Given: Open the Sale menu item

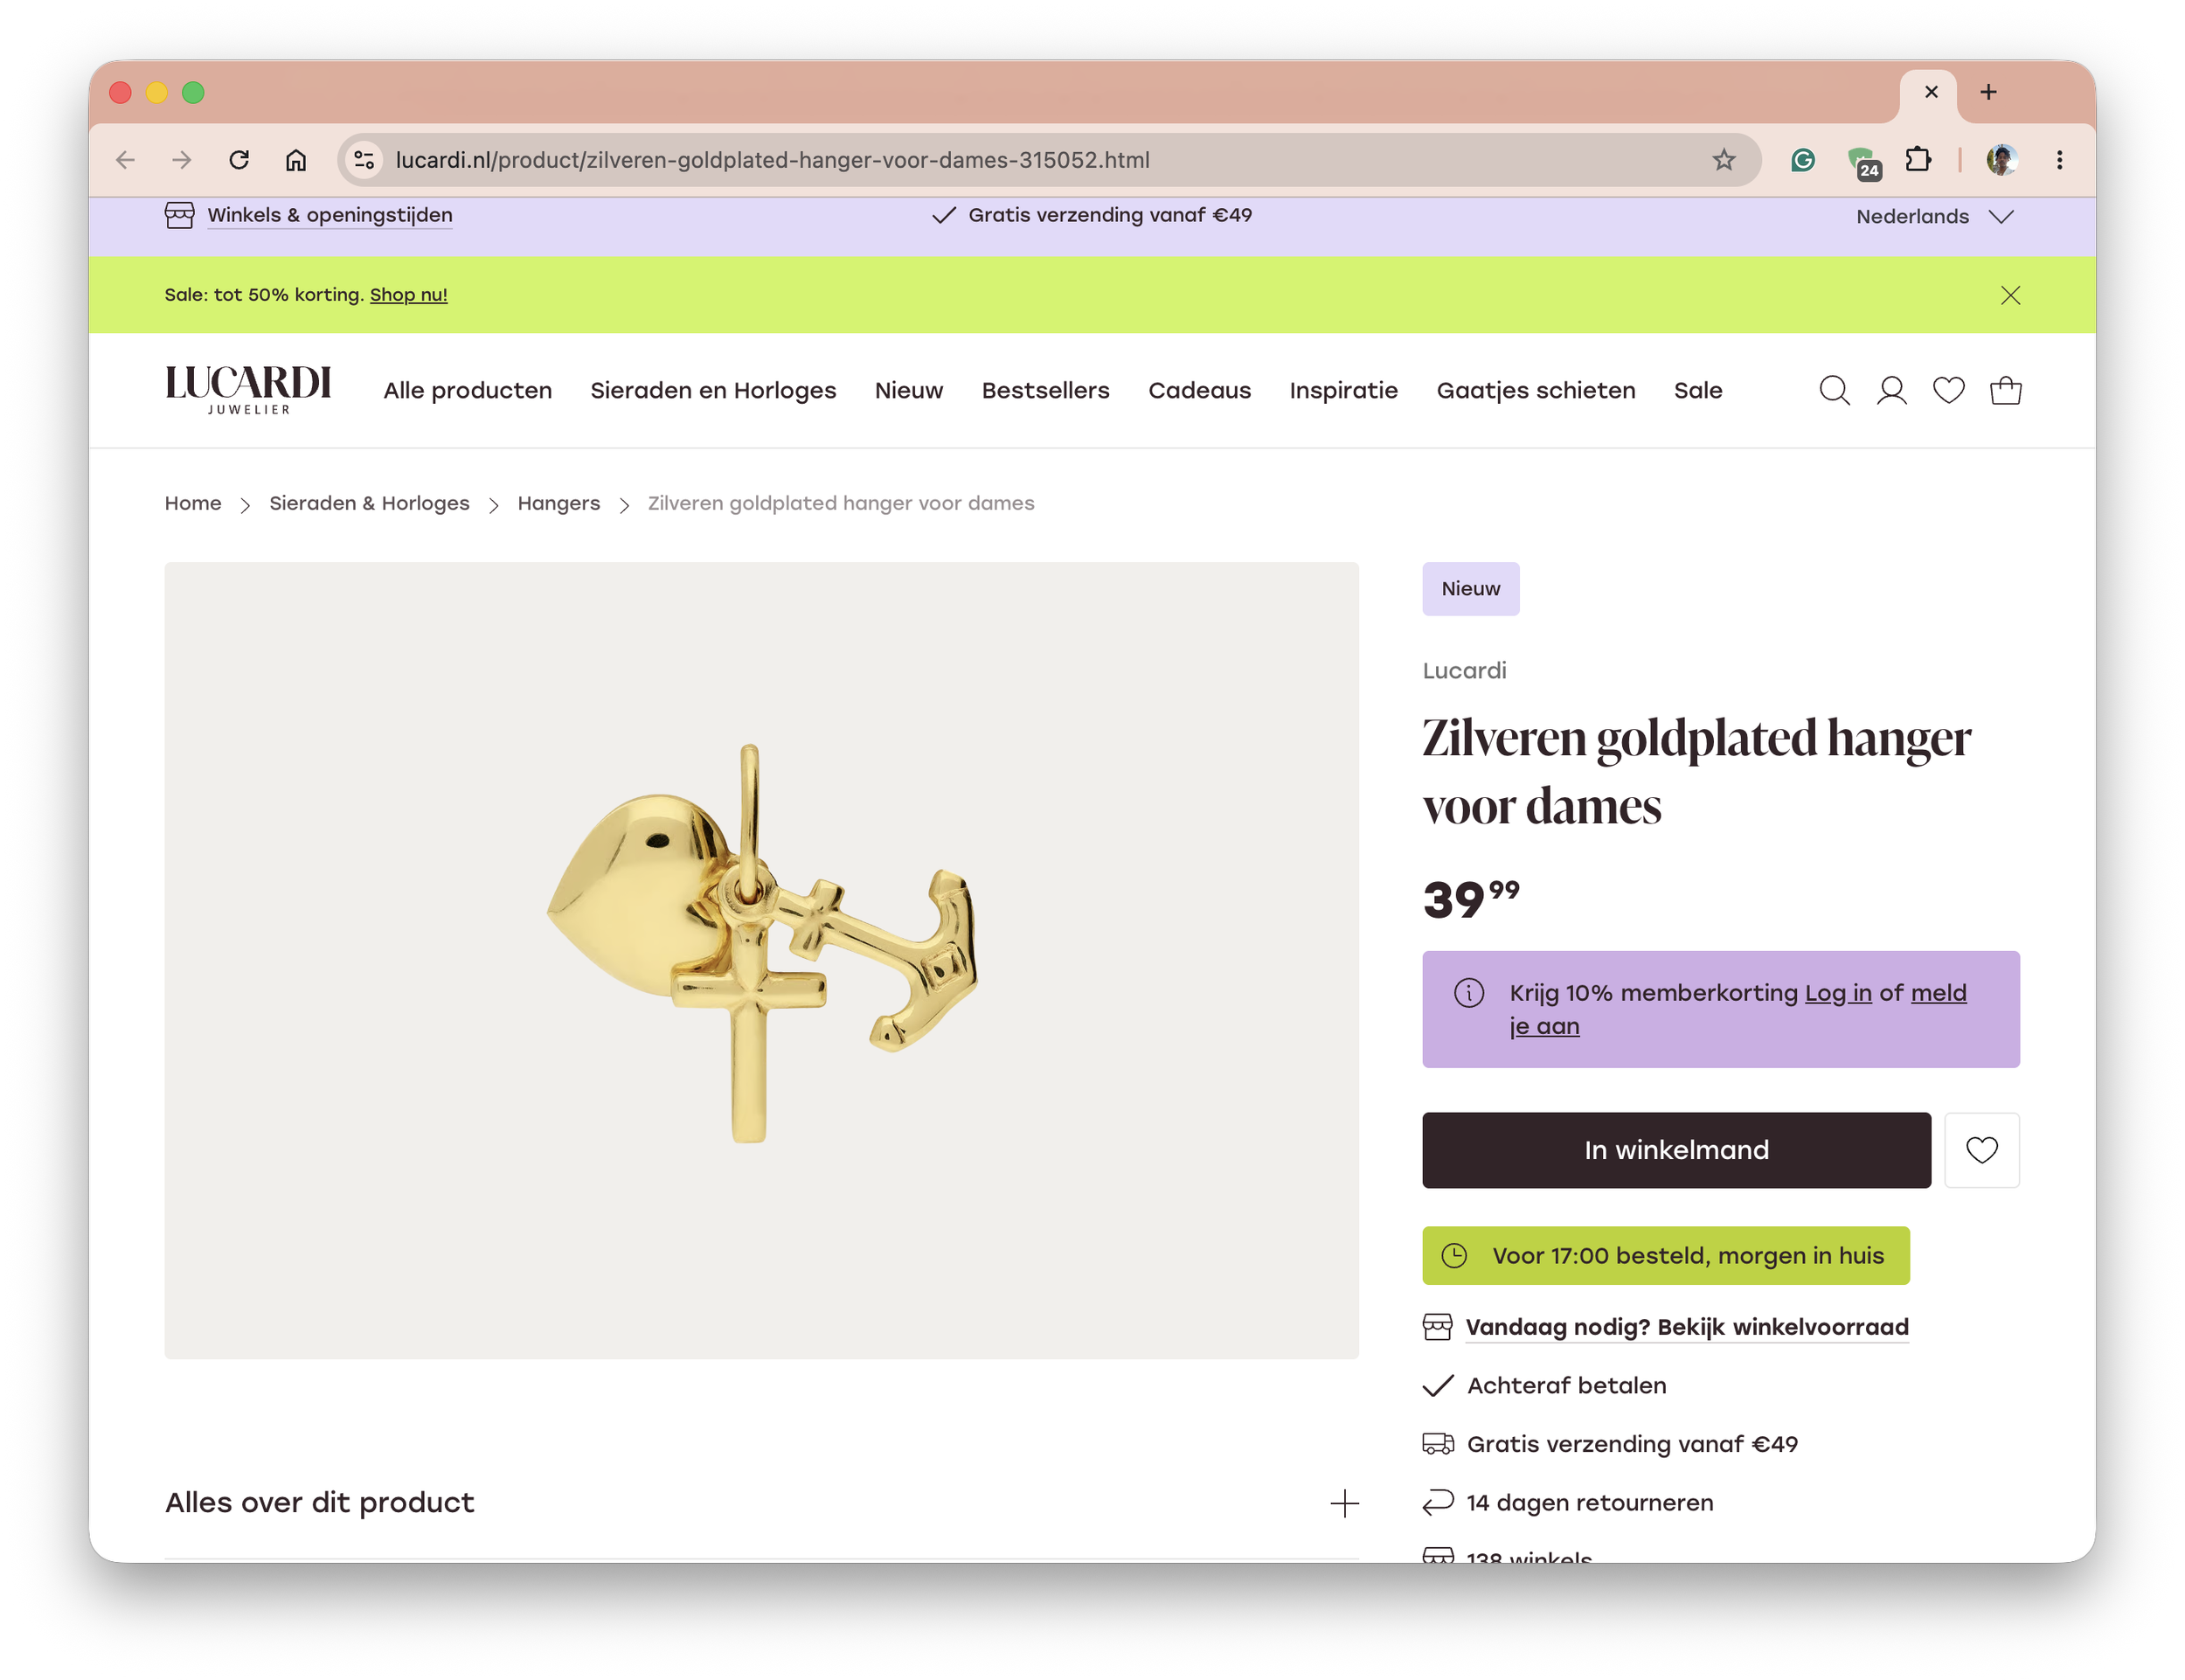Looking at the screenshot, I should tap(1697, 391).
